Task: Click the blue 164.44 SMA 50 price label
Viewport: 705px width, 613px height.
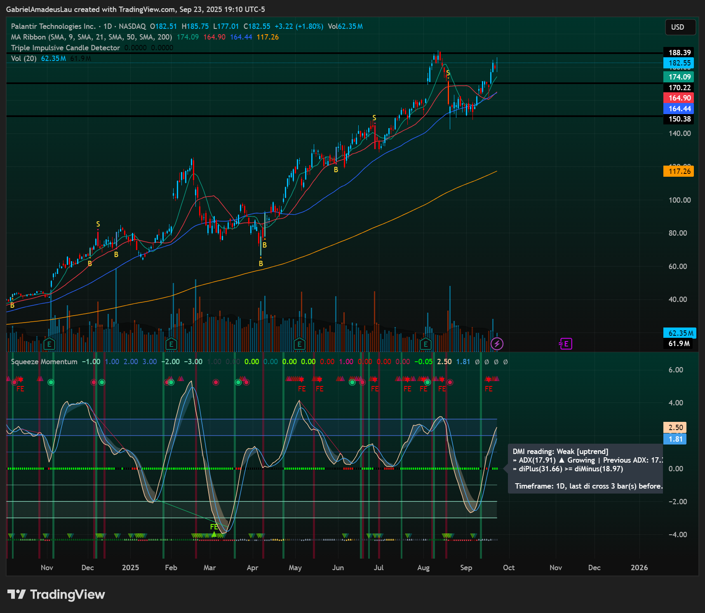Action: tap(679, 109)
